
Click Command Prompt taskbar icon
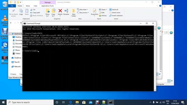(x=110, y=102)
